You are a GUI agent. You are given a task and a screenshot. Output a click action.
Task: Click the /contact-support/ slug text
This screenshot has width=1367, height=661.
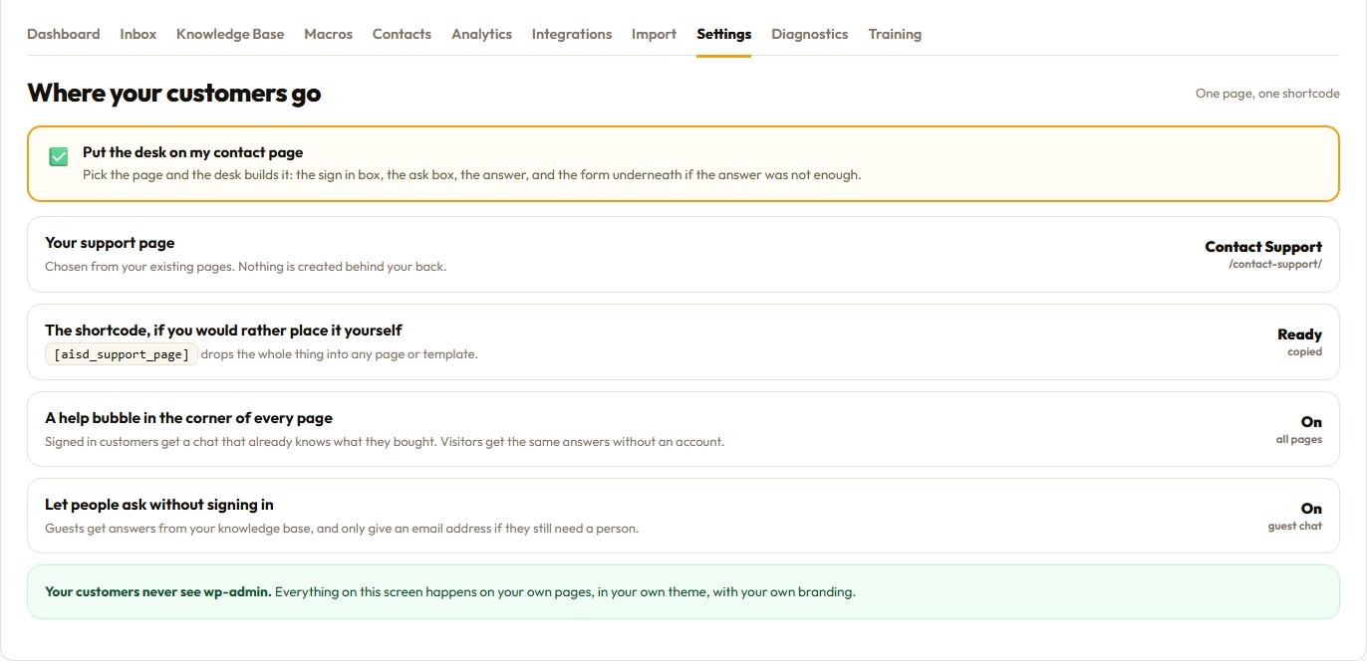click(1275, 265)
